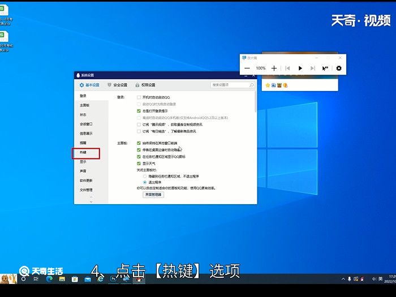Screen dimensions: 396x297
Task: Expand hidden system tray icons chevron
Action: pos(343,279)
